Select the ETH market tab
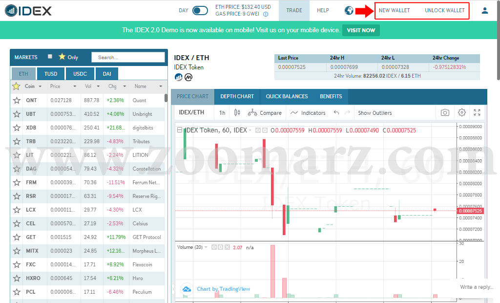Screen dimensions: 500x303 pyautogui.click(x=23, y=74)
